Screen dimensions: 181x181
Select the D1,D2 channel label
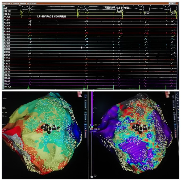click(7, 78)
